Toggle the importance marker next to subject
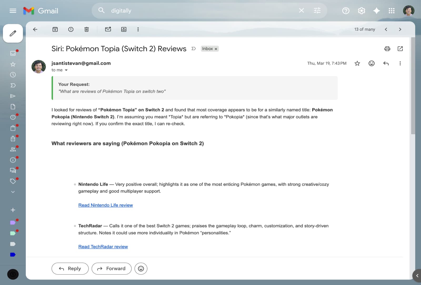This screenshot has width=421, height=285. tap(194, 49)
